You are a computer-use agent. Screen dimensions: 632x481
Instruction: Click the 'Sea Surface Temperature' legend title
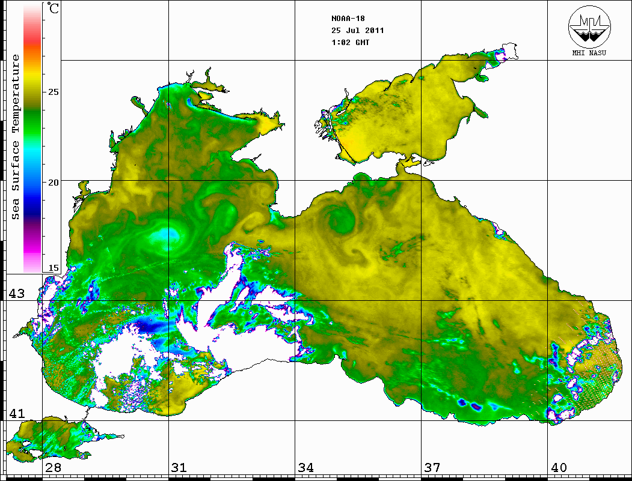15,138
